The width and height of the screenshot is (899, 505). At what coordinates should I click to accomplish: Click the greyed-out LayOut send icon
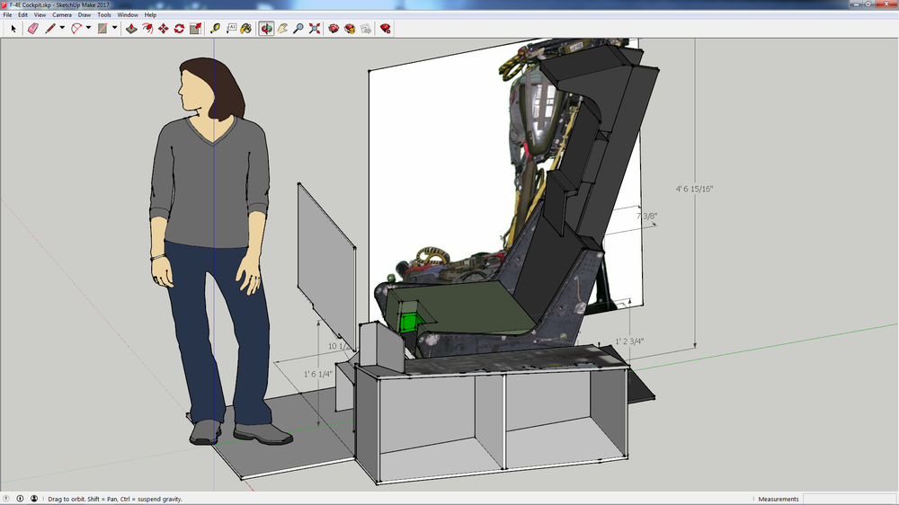[366, 29]
